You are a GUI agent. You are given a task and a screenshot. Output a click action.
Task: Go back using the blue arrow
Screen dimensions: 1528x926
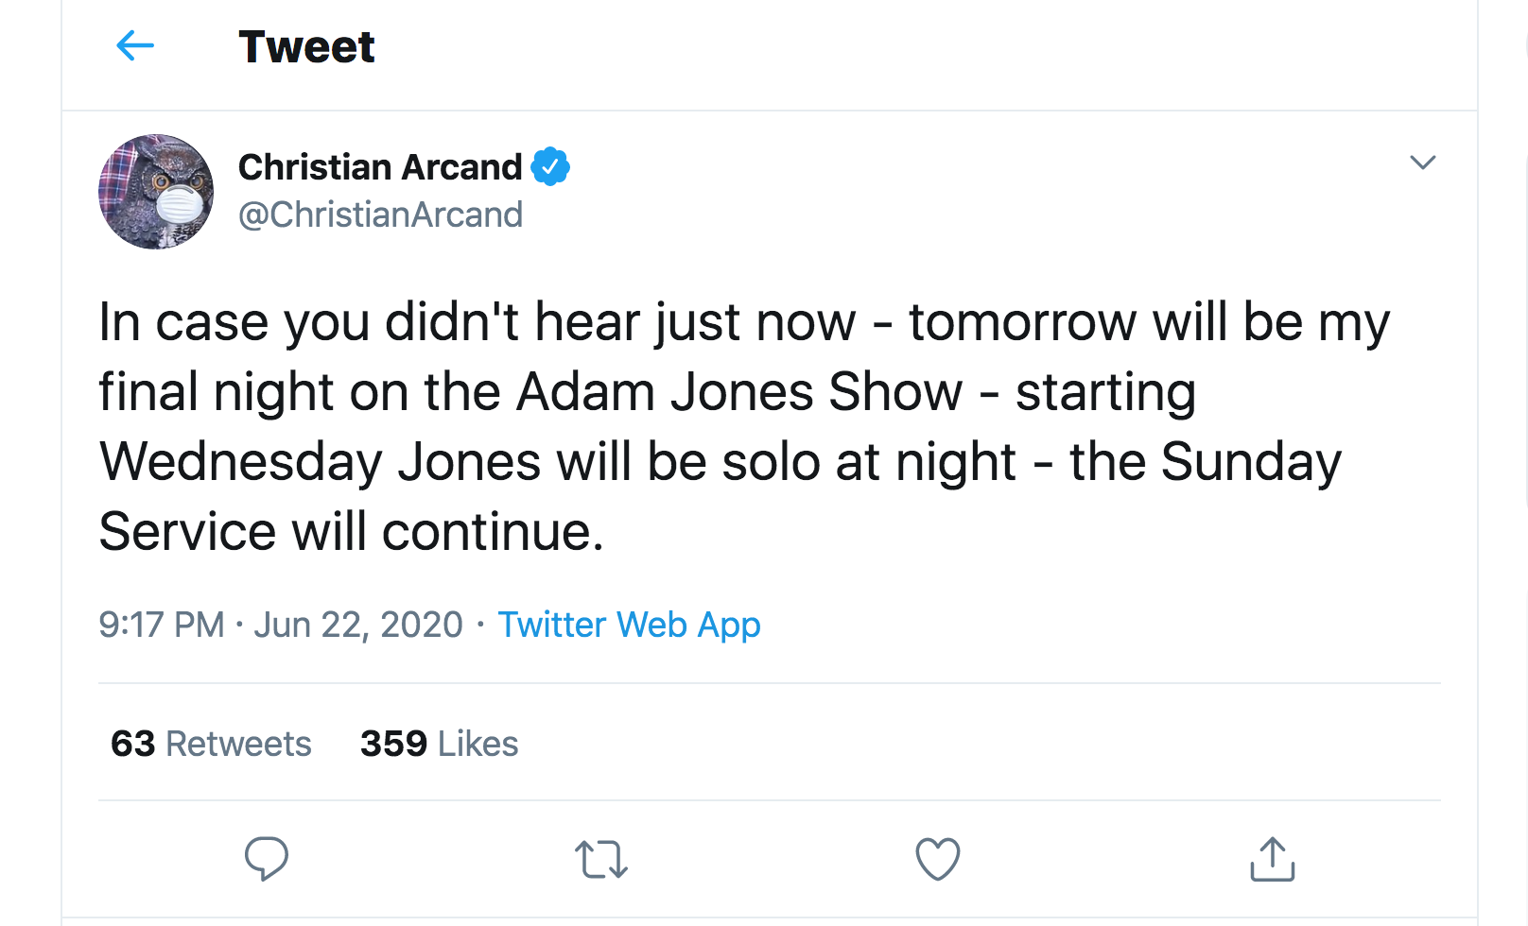point(134,45)
